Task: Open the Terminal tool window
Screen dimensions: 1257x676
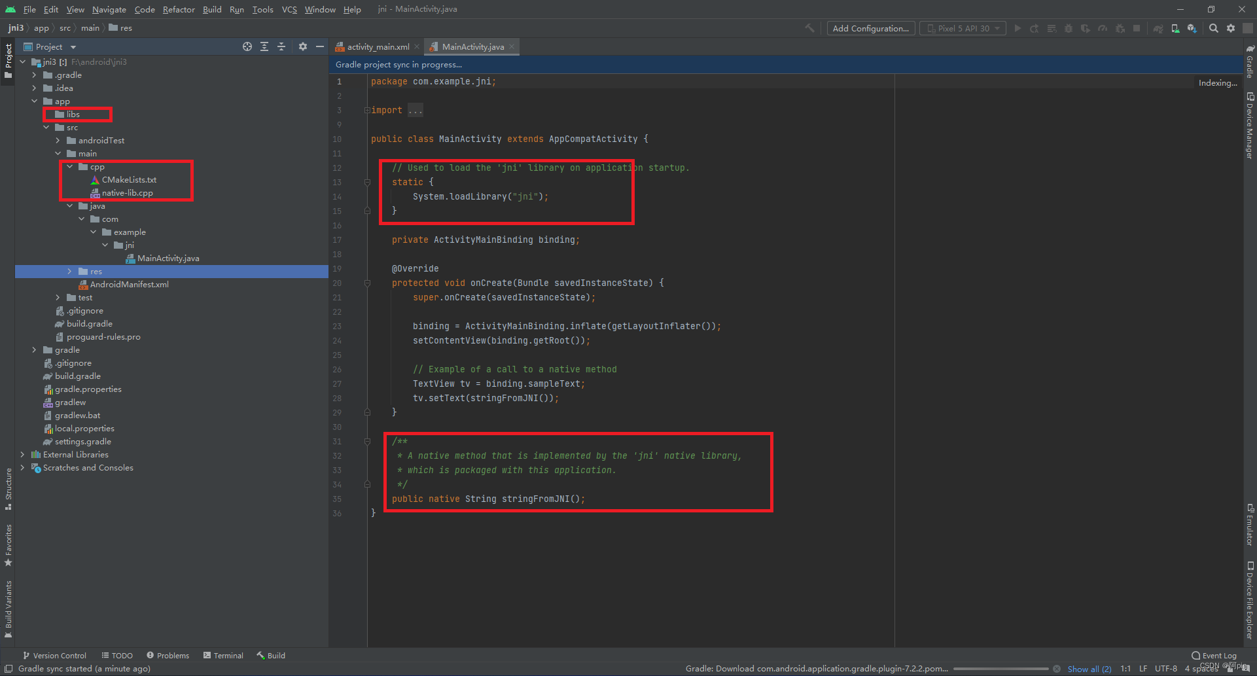Action: [x=223, y=655]
